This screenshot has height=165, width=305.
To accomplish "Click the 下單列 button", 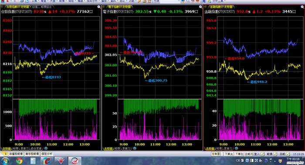I will coord(239,154).
